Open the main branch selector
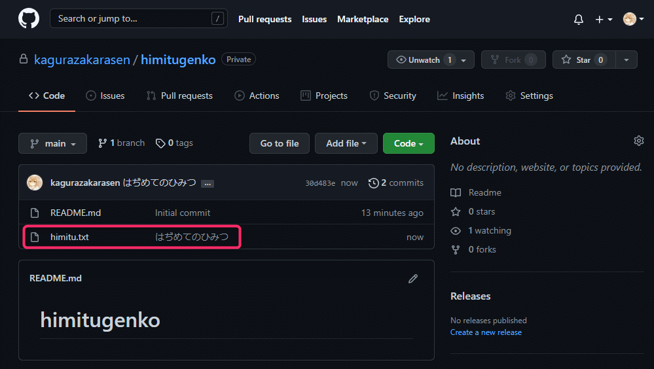 (52, 143)
